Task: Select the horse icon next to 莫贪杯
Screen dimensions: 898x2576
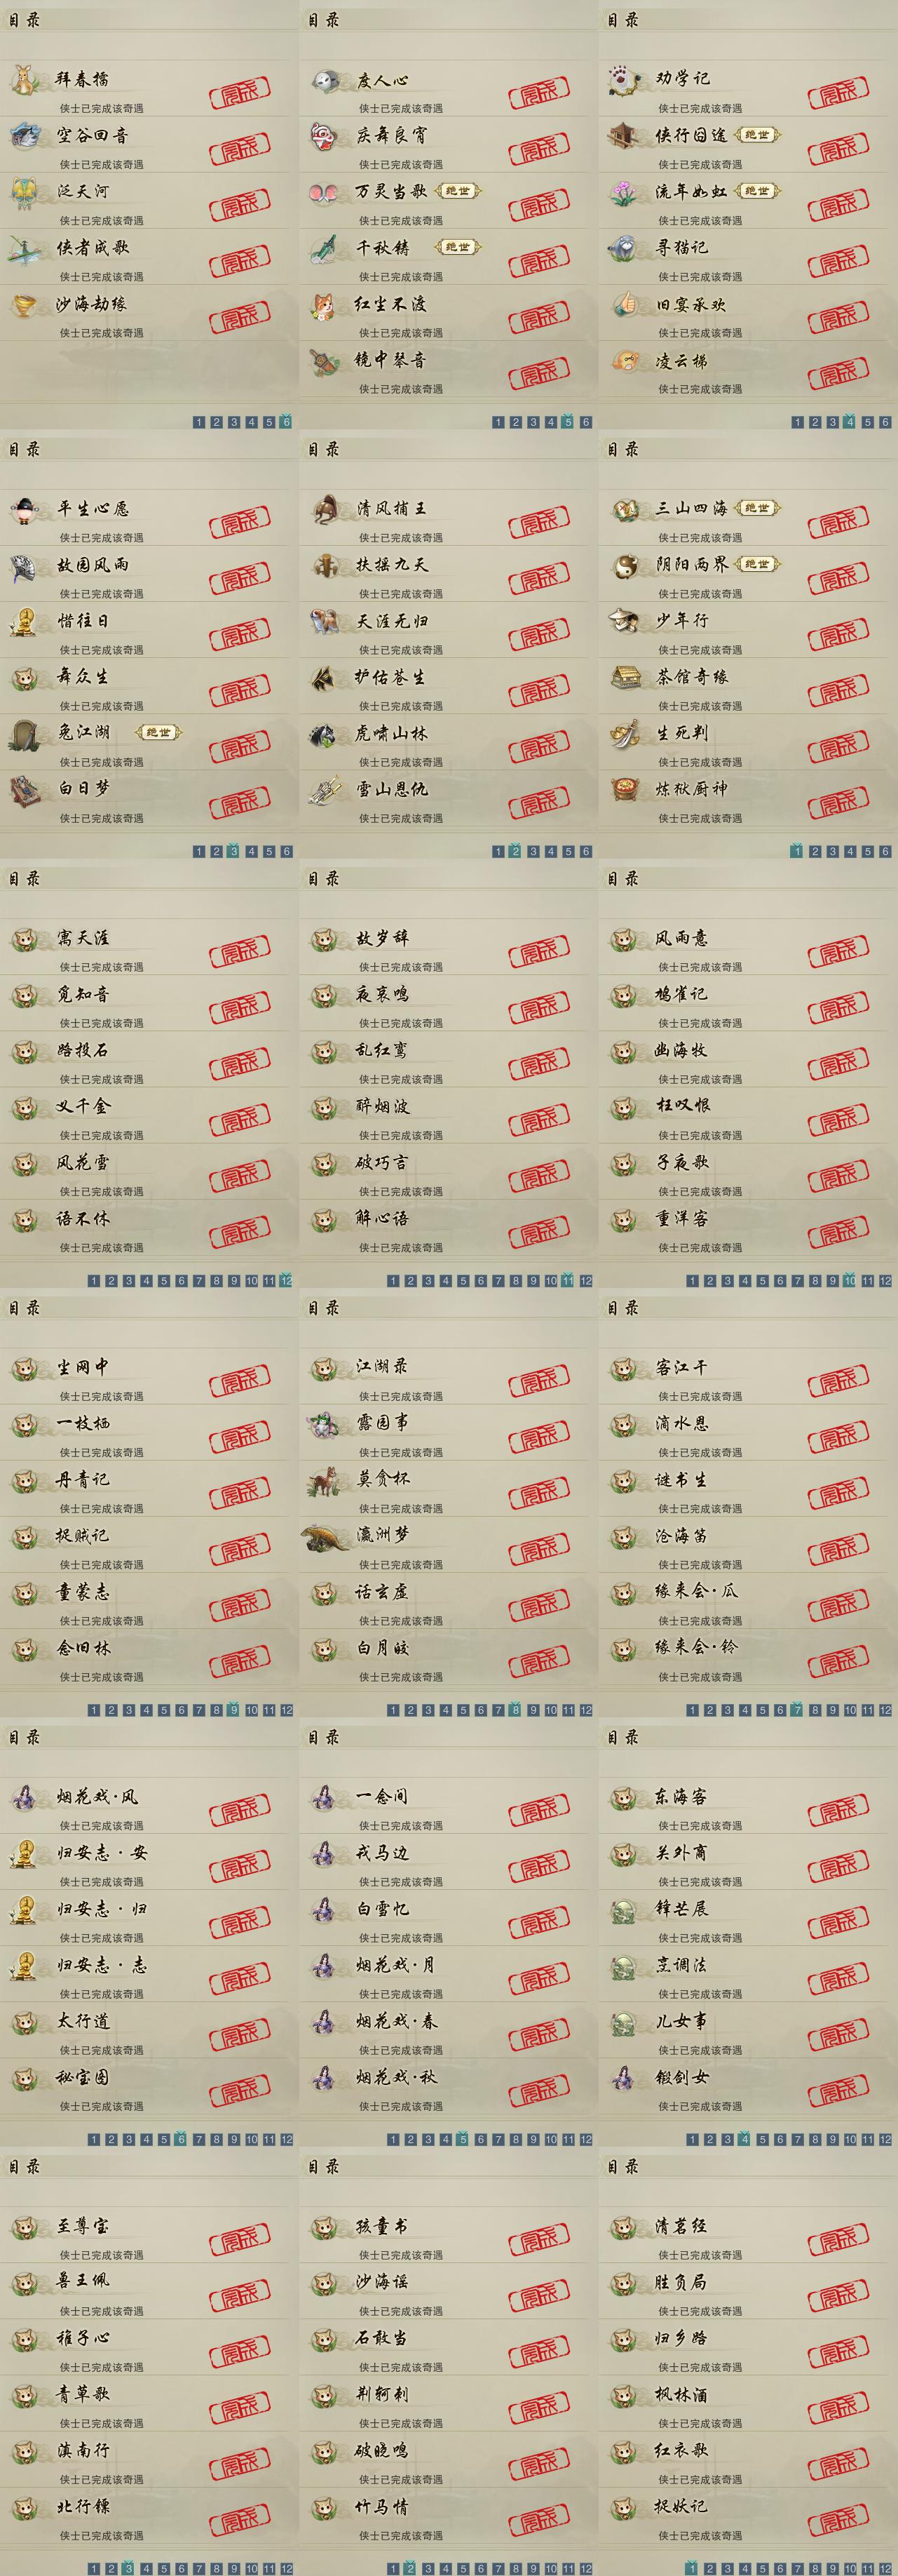Action: tap(324, 1480)
